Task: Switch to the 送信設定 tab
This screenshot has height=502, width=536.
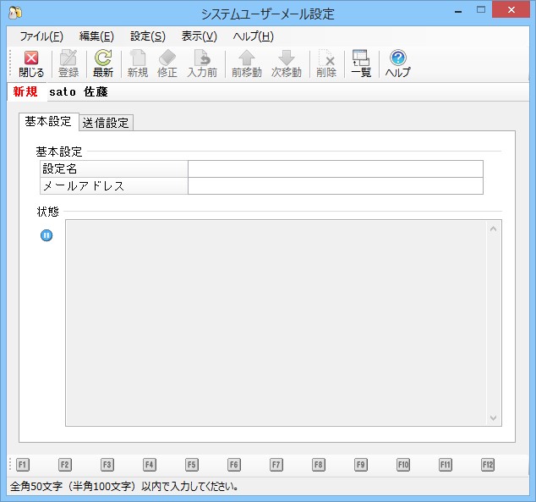Action: 106,123
